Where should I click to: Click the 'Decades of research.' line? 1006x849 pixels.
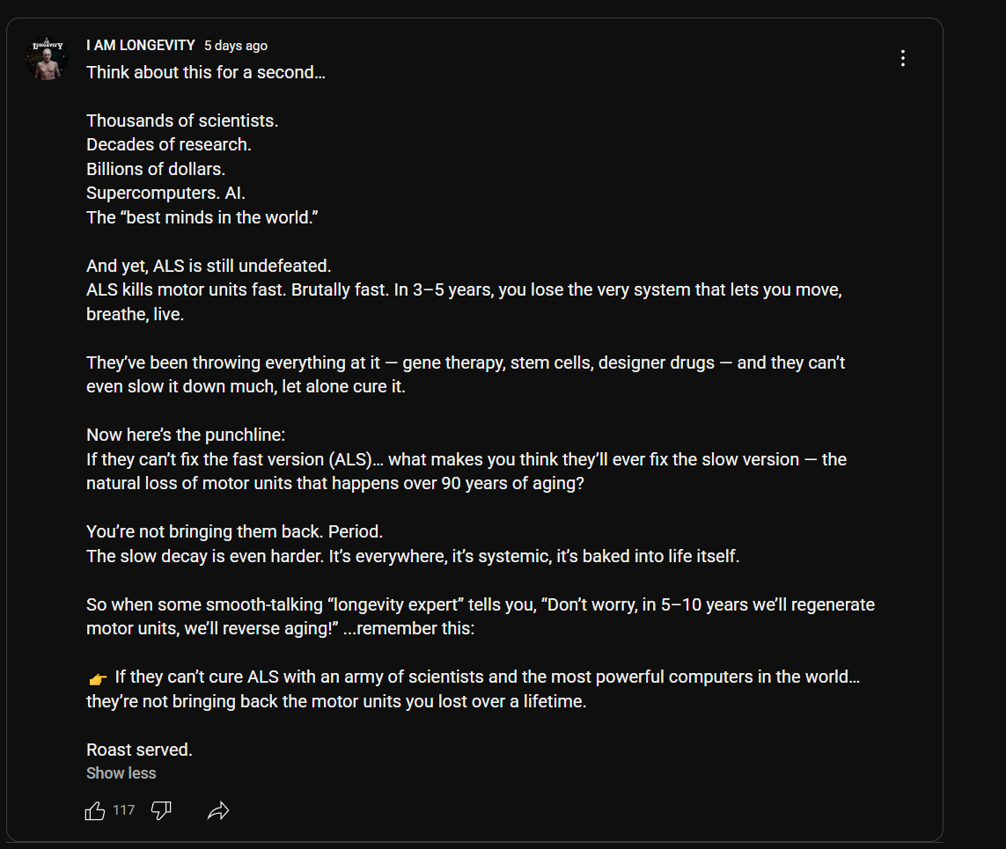[168, 144]
